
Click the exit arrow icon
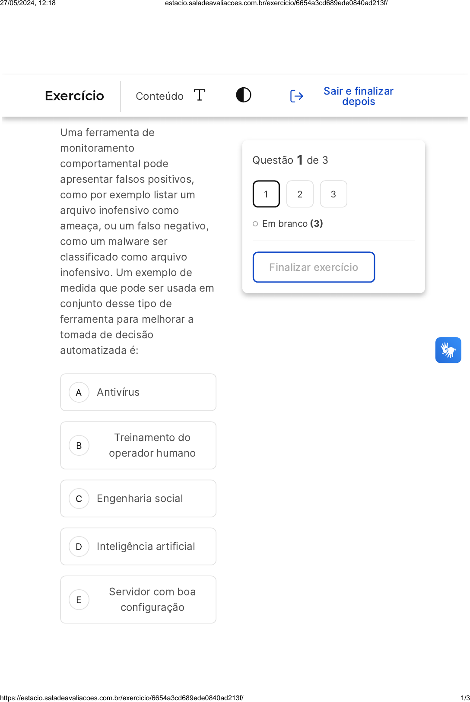pos(296,96)
